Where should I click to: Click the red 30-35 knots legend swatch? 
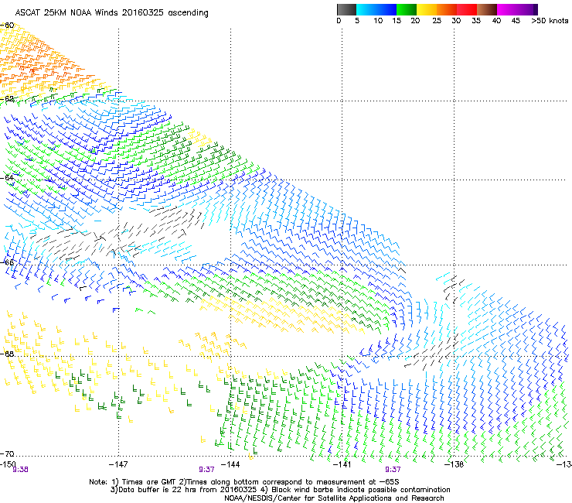coord(467,9)
